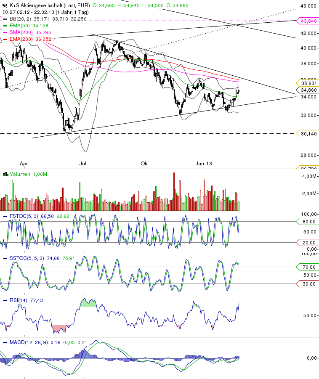Click the Okt label on time axis
The height and width of the screenshot is (379, 319).
[x=145, y=163]
